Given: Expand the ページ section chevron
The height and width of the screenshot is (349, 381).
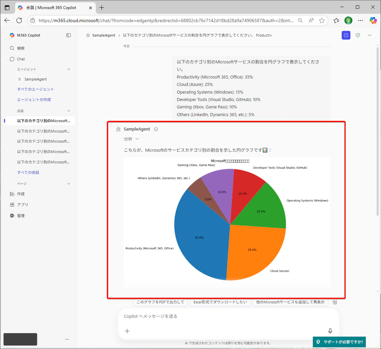Looking at the screenshot, I should pyautogui.click(x=69, y=184).
